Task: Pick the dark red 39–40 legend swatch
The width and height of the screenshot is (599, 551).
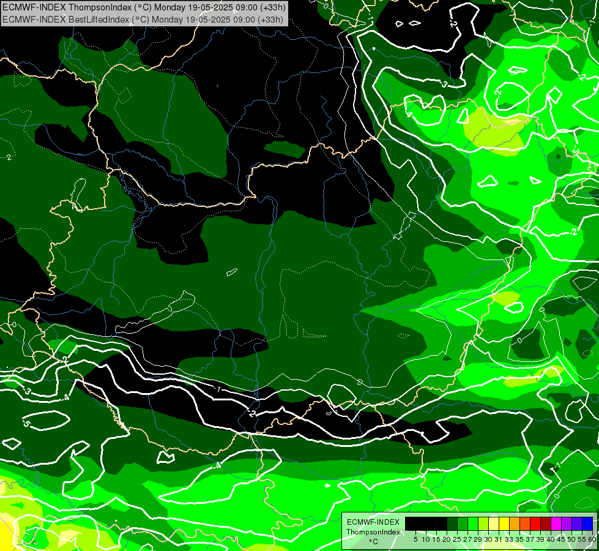Action: pyautogui.click(x=546, y=524)
